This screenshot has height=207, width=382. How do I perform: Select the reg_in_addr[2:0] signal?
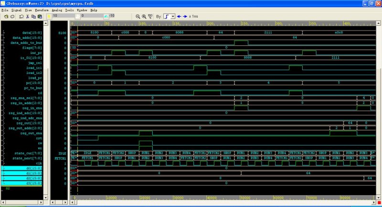click(x=26, y=103)
